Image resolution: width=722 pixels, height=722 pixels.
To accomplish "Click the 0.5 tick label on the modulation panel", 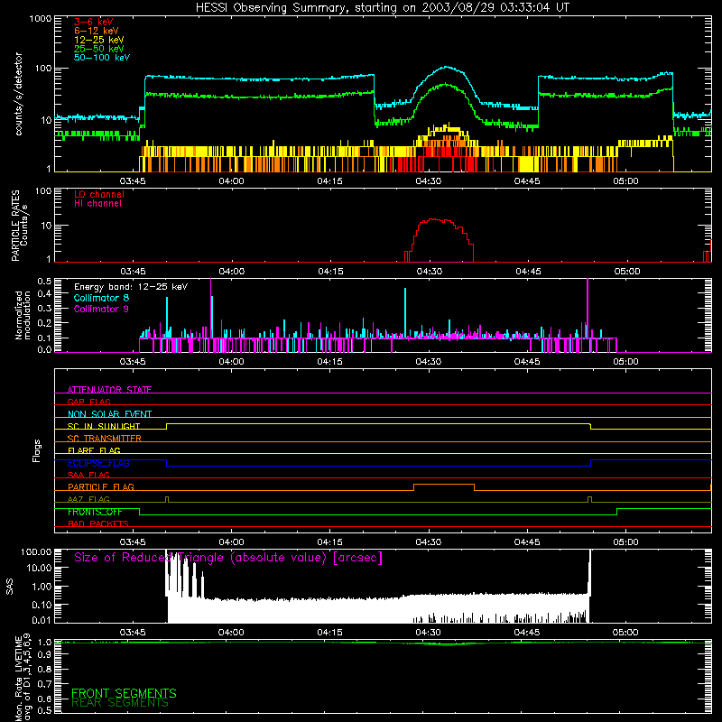I will [x=44, y=281].
